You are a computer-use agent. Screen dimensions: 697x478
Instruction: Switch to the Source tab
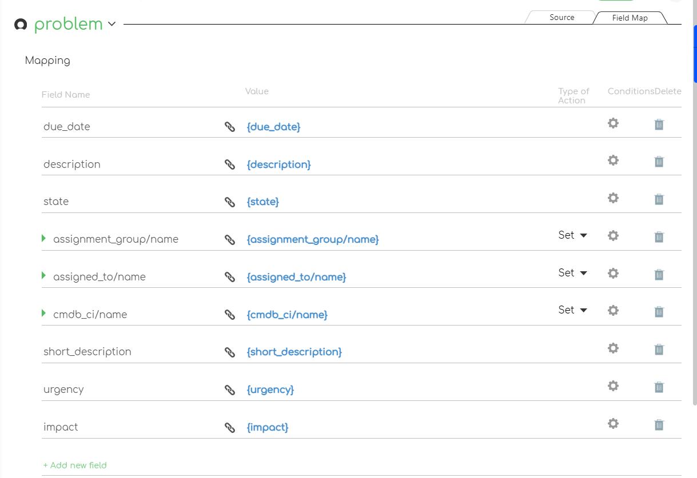(x=561, y=18)
